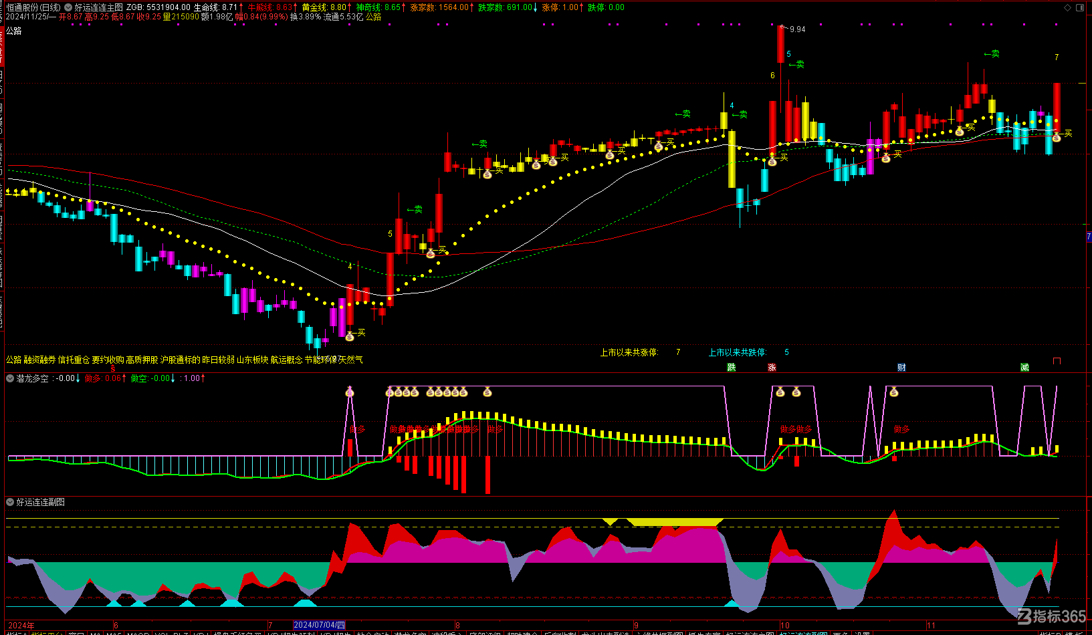Click the 要约收购 concept tag

(108, 360)
